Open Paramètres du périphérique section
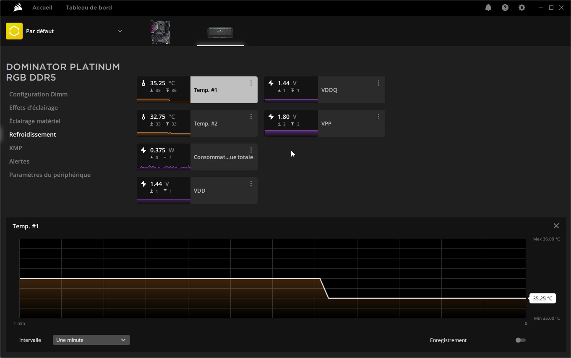The height and width of the screenshot is (358, 571). point(50,175)
